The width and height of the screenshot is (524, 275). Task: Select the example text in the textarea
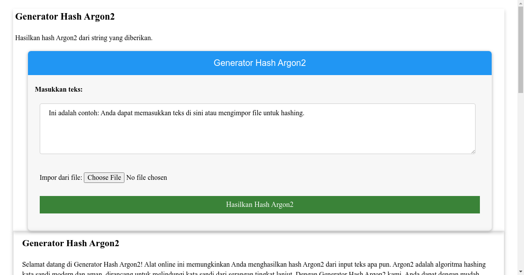pos(175,113)
